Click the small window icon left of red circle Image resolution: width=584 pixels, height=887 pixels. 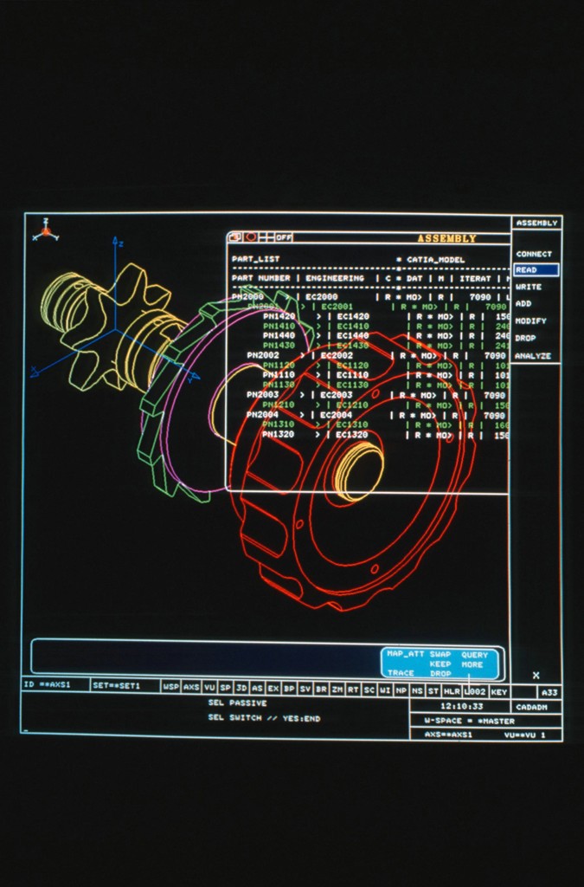[234, 237]
